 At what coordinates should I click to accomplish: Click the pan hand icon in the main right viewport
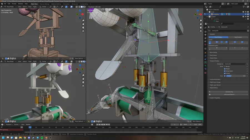click(x=201, y=24)
